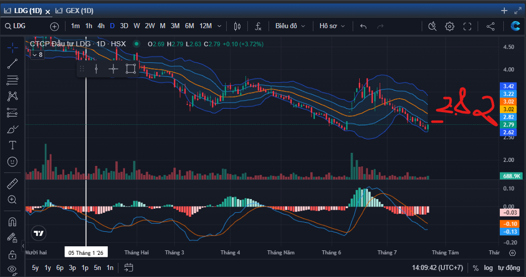Undo the last chart action
This screenshot has width=526, height=277.
(363, 26)
